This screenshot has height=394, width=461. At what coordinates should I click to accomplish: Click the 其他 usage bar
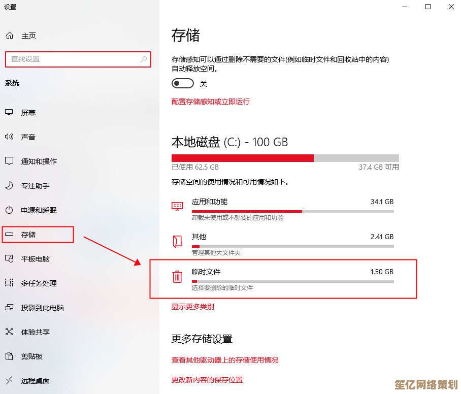[x=293, y=246]
